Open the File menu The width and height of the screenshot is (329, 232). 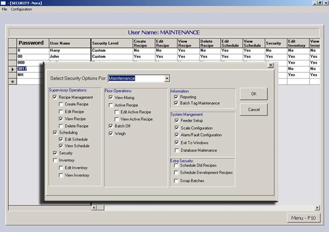pos(4,9)
